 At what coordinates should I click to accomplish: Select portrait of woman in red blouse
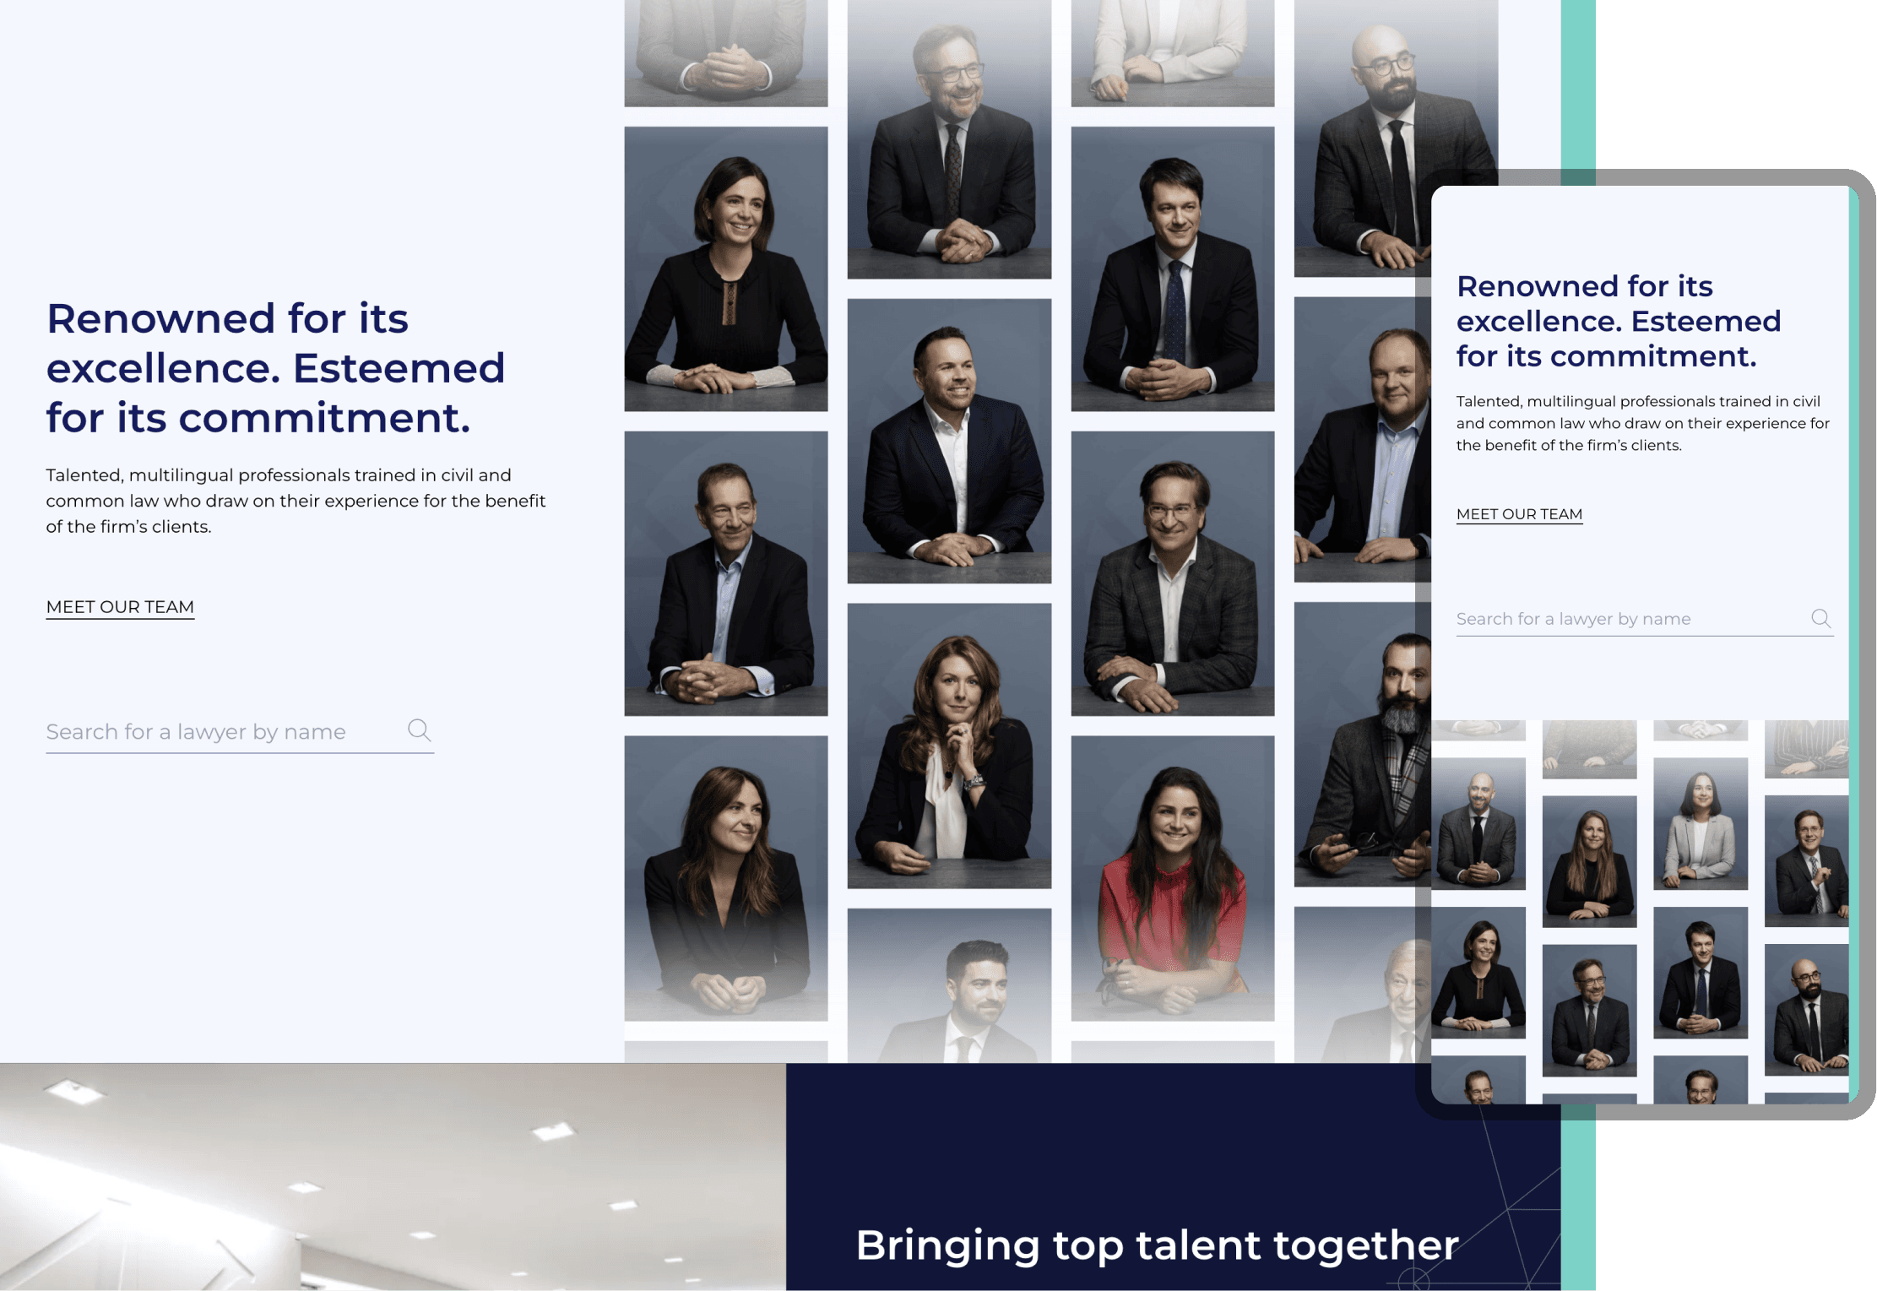[1172, 878]
